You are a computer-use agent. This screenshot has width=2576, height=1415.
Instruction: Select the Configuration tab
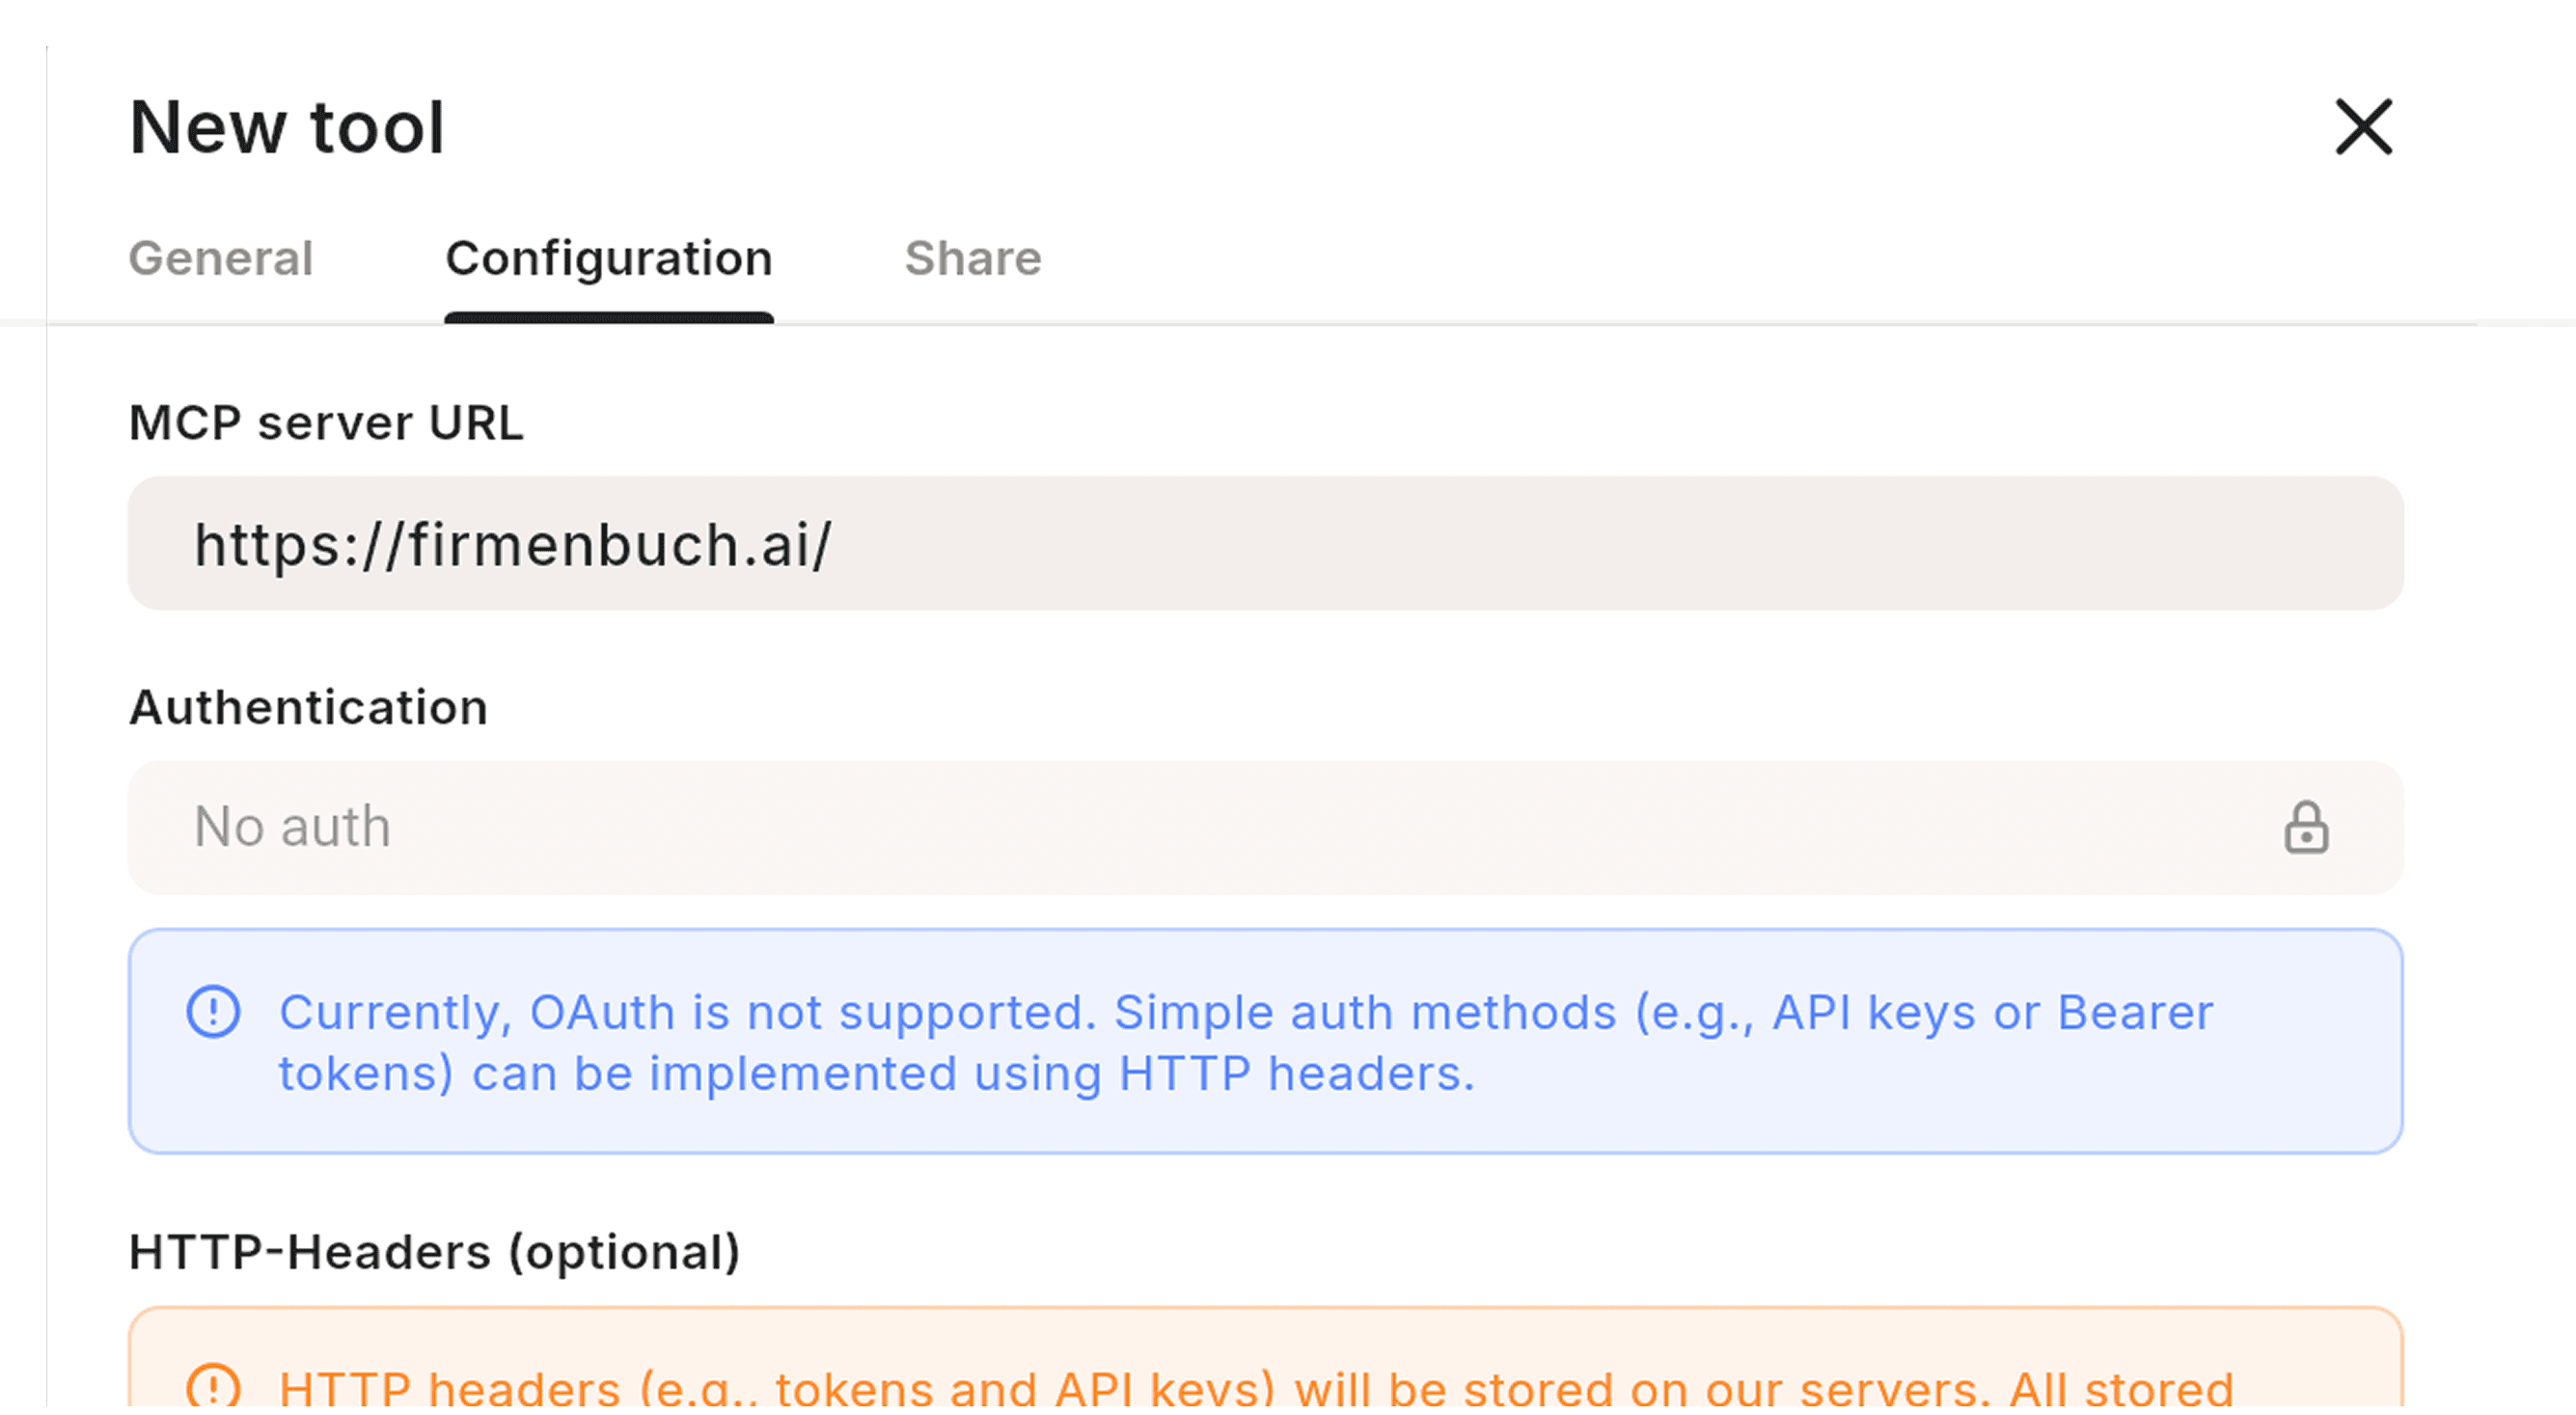pyautogui.click(x=608, y=258)
